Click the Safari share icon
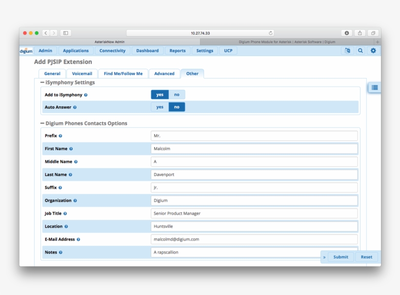400x295 pixels. point(360,33)
